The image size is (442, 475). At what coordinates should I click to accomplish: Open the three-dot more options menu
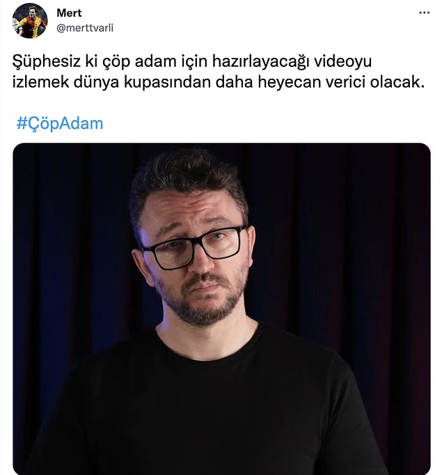tap(424, 13)
